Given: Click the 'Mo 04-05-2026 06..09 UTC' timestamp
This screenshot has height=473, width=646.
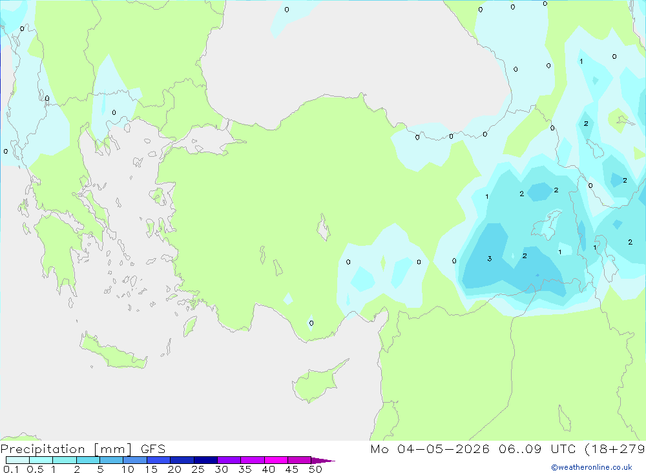Looking at the screenshot, I should tap(473, 448).
